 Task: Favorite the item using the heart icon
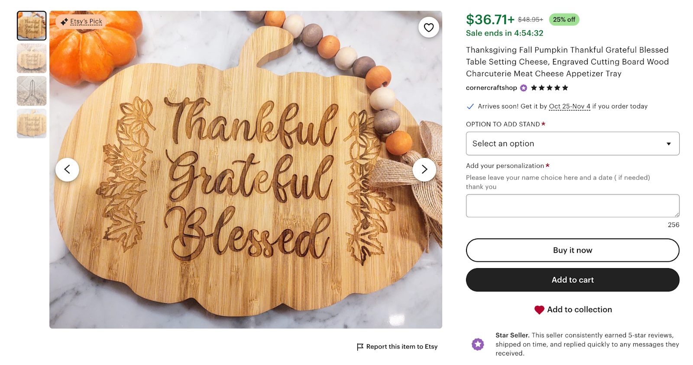(428, 27)
